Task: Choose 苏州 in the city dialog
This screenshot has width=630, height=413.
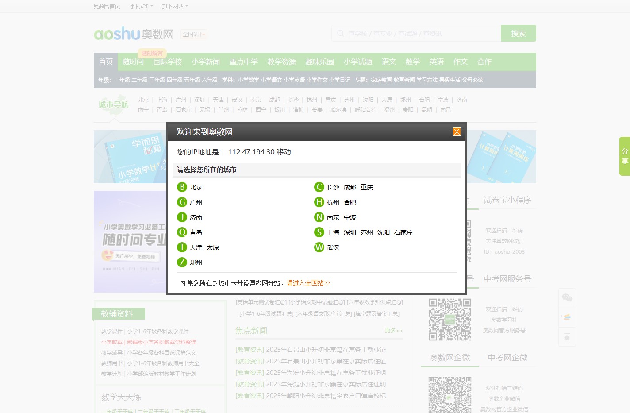Action: (x=367, y=232)
